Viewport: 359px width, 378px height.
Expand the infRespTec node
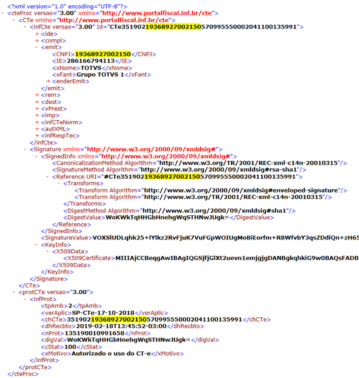(37, 135)
